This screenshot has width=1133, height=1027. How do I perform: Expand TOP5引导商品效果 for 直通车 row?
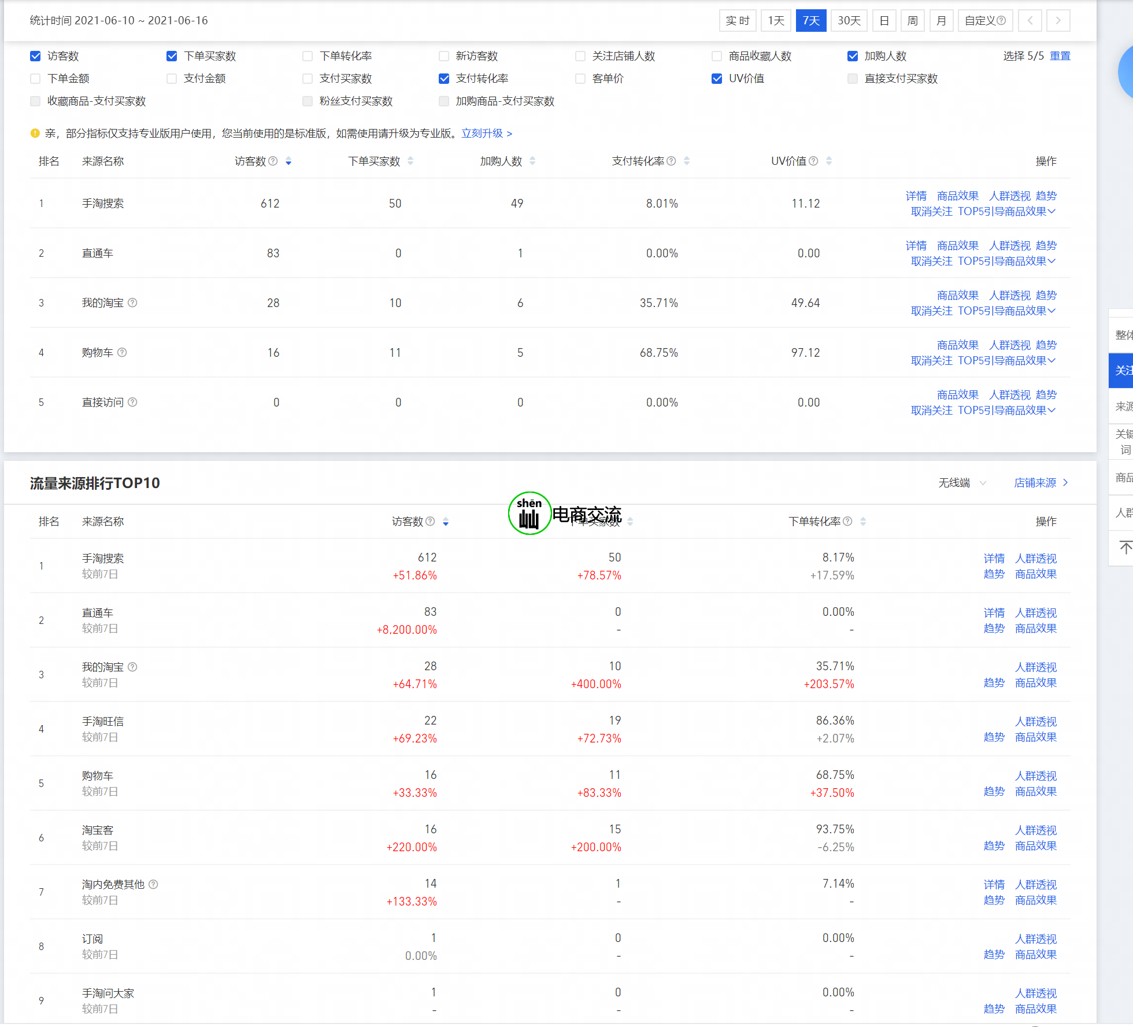point(1007,261)
